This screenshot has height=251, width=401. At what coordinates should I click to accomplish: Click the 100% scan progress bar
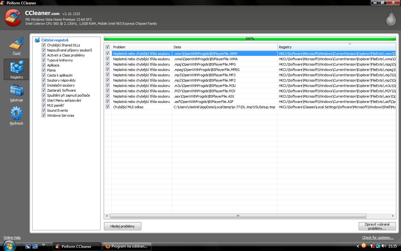tap(250, 39)
